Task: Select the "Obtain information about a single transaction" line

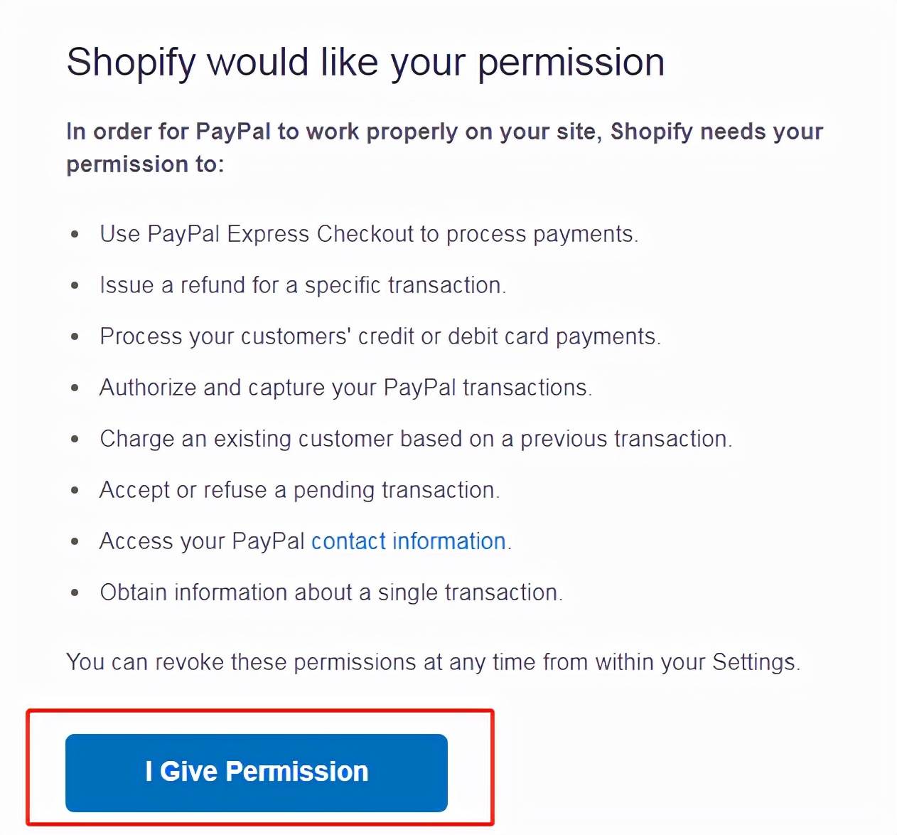Action: click(x=331, y=592)
